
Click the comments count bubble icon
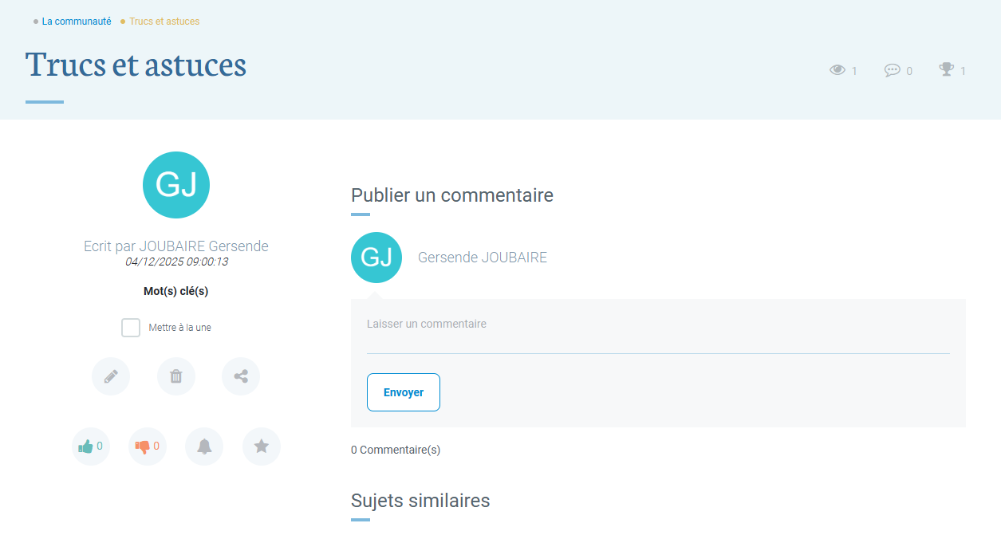tap(892, 70)
